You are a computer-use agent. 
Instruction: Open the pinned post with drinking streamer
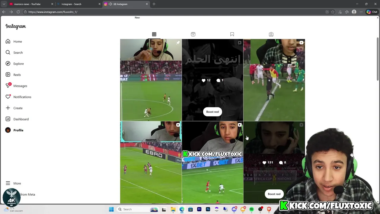151,80
